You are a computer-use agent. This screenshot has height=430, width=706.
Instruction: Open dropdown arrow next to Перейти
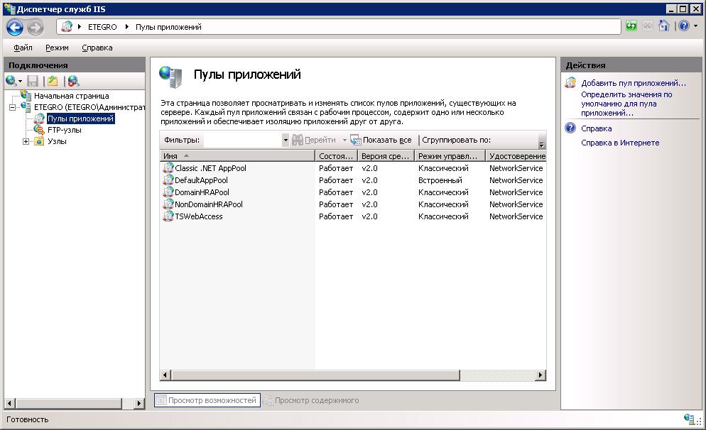[x=344, y=140]
